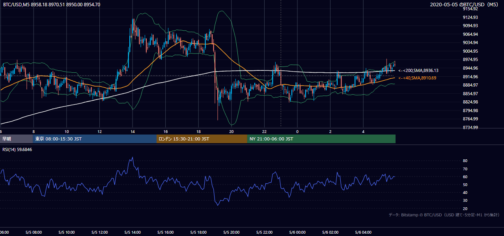Click the RSI(14) 59.6846 indicator label

pyautogui.click(x=17, y=149)
